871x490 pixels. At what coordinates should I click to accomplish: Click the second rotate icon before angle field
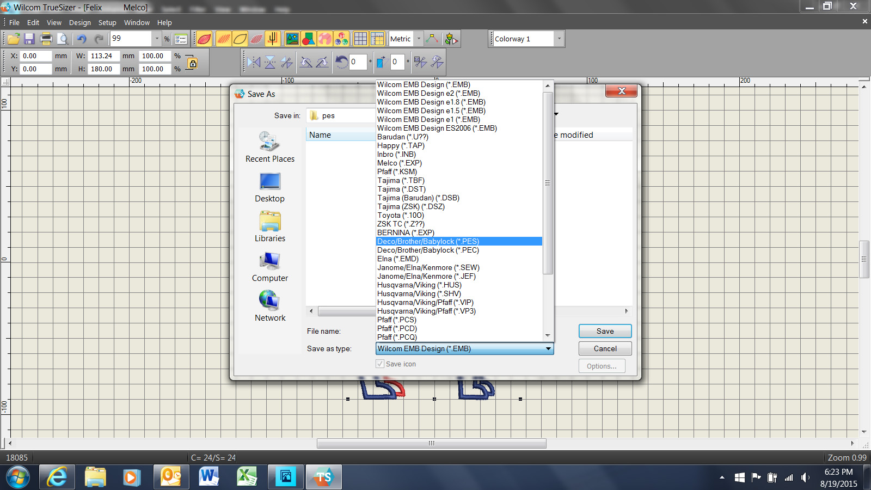tap(322, 62)
